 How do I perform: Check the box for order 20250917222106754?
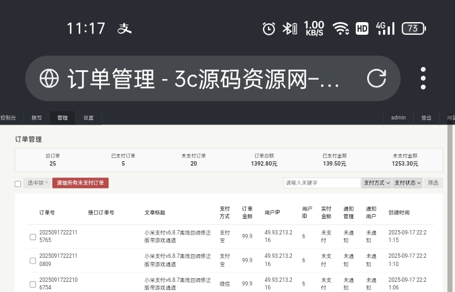(33, 284)
